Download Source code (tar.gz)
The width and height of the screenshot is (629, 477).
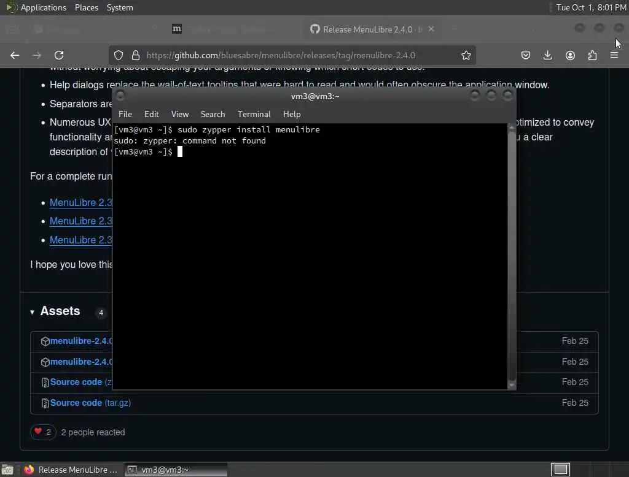(x=90, y=403)
